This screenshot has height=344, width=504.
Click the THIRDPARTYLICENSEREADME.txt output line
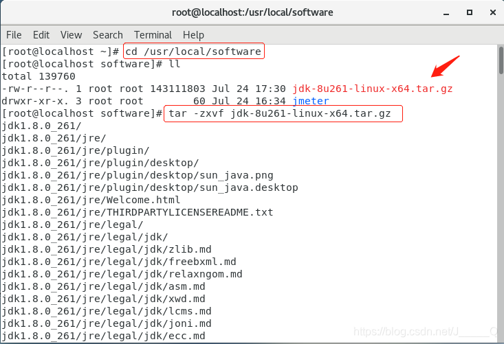[x=138, y=212]
